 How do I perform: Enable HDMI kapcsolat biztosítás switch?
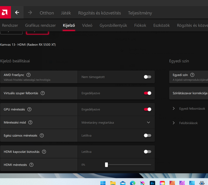[x=147, y=152]
